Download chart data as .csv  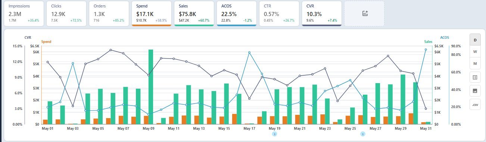pyautogui.click(x=475, y=105)
